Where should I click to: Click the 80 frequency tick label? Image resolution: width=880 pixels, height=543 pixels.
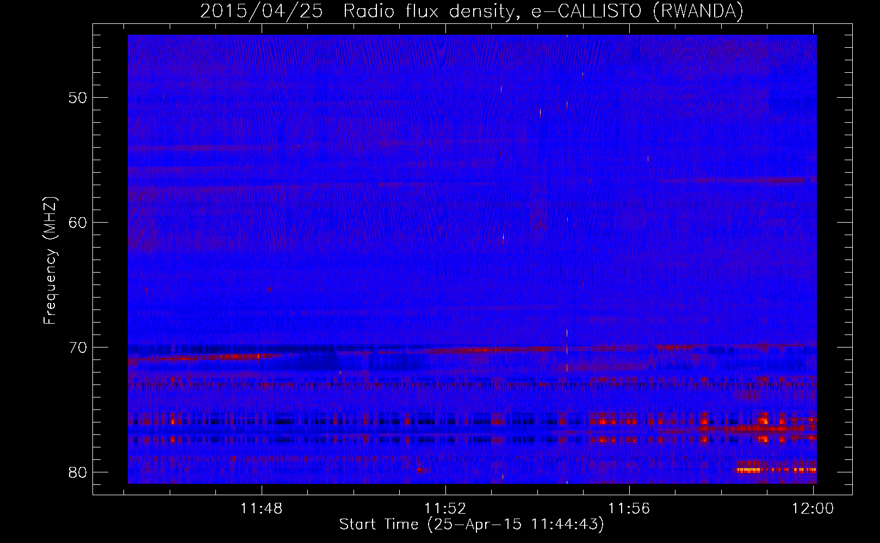[78, 472]
